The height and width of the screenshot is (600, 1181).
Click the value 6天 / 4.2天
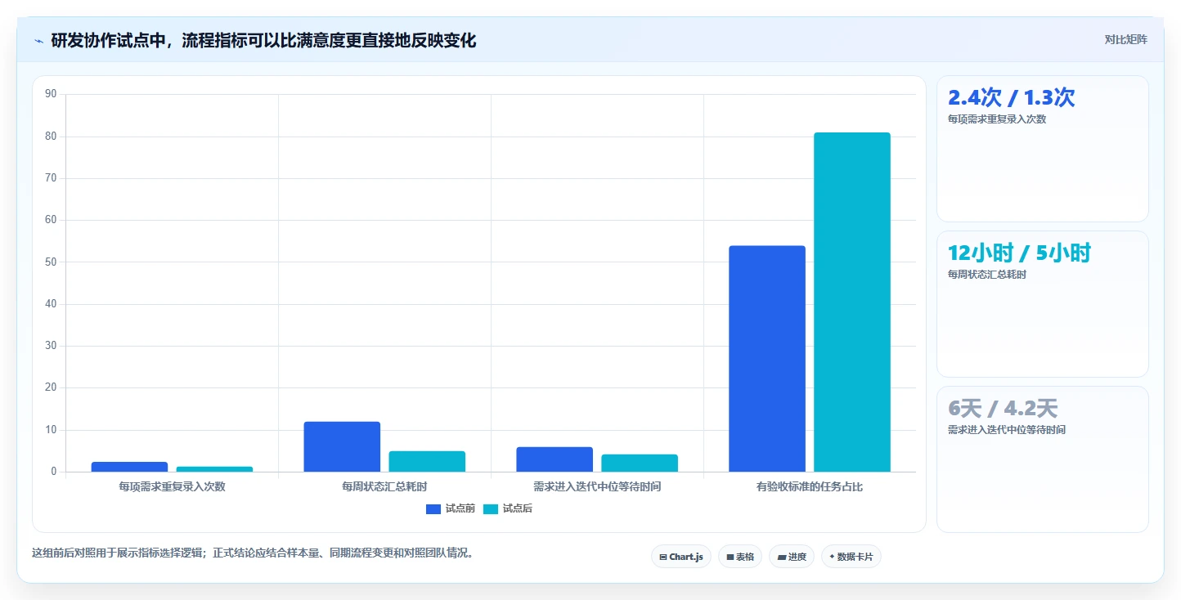1003,409
